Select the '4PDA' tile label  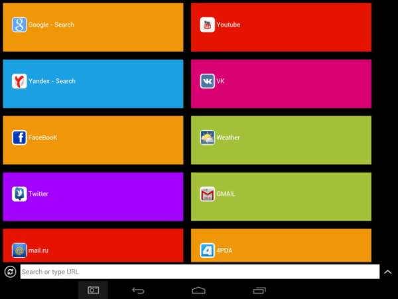(224, 250)
